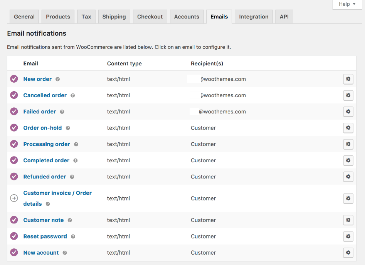
Task: Click enabled checkmark status for New account
Action: [14, 253]
